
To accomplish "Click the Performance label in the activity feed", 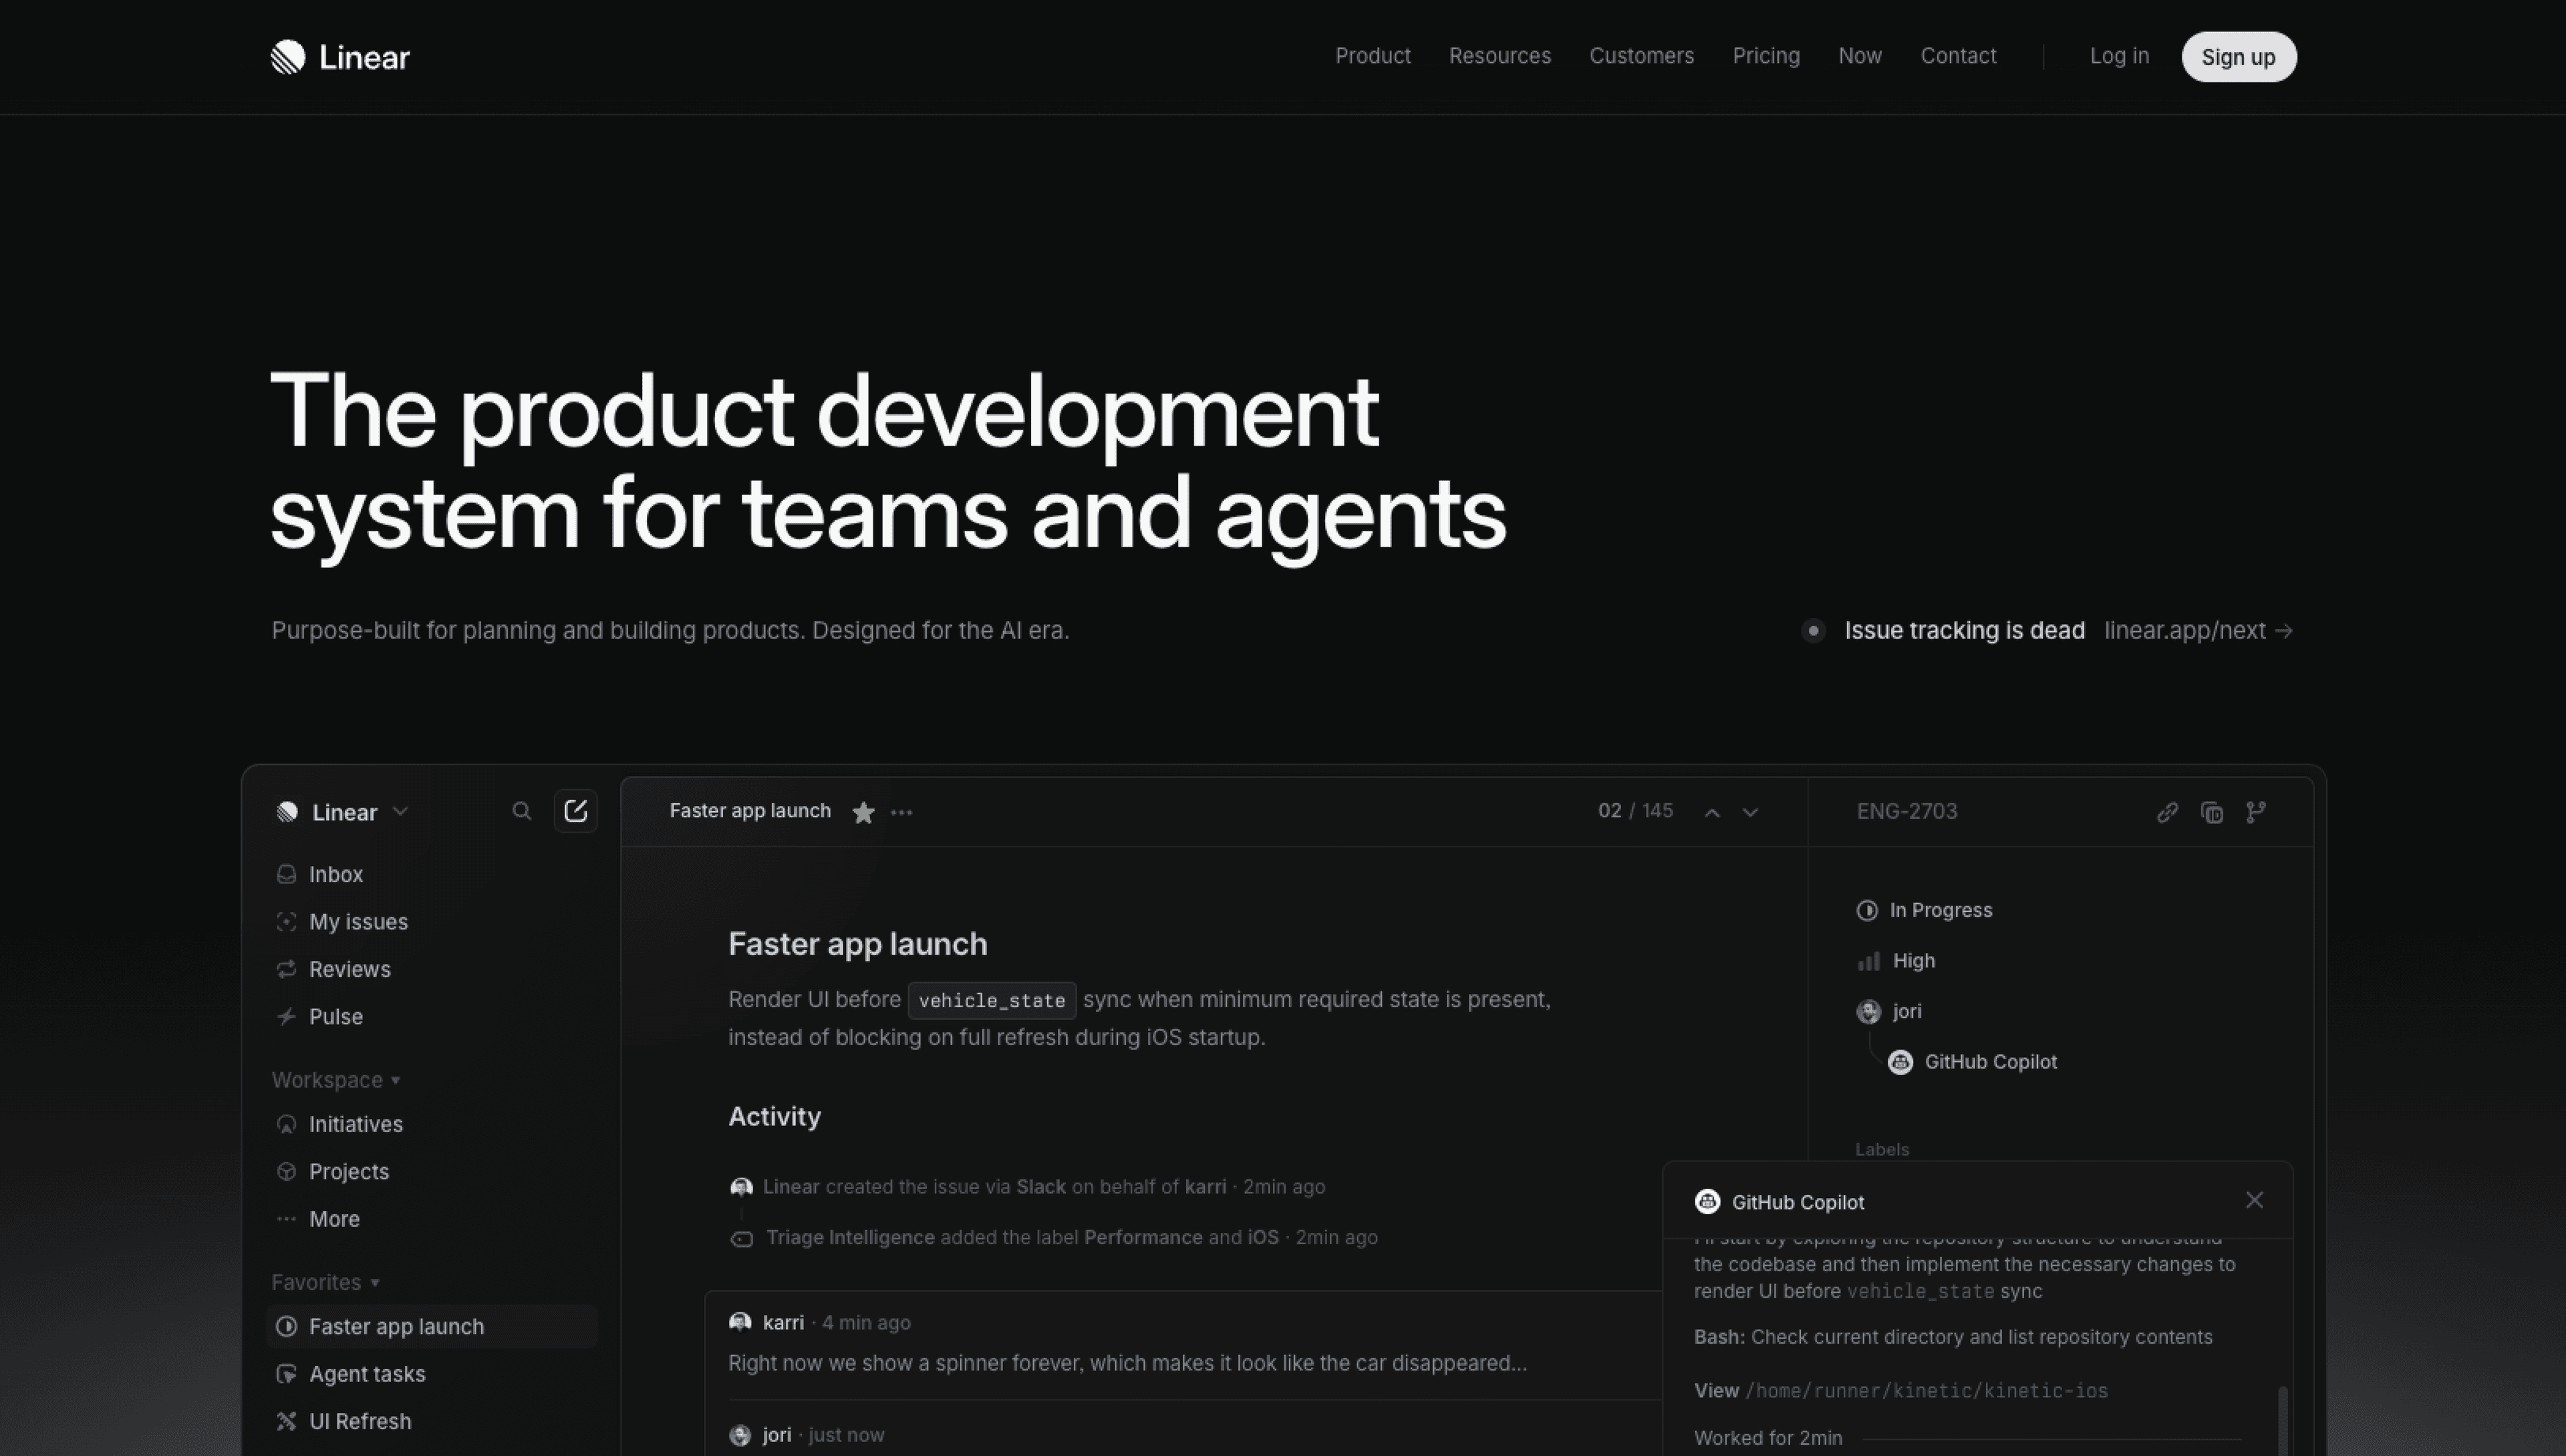I will (x=1143, y=1237).
